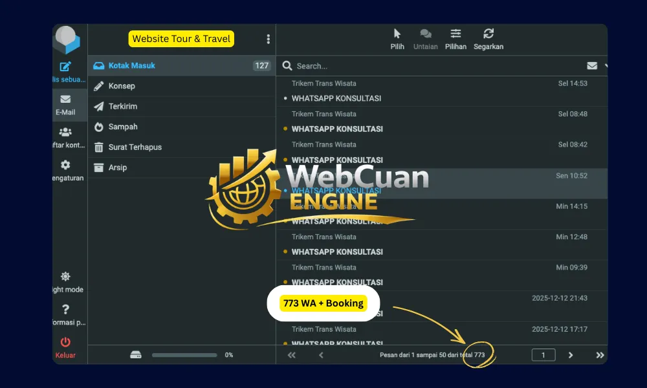Screen dimensions: 647x388
Task: Open the Konsep drafts folder
Action: click(122, 86)
